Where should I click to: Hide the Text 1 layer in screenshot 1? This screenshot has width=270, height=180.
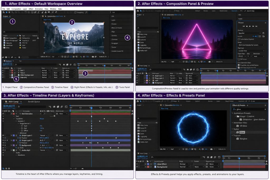pyautogui.click(x=3, y=71)
